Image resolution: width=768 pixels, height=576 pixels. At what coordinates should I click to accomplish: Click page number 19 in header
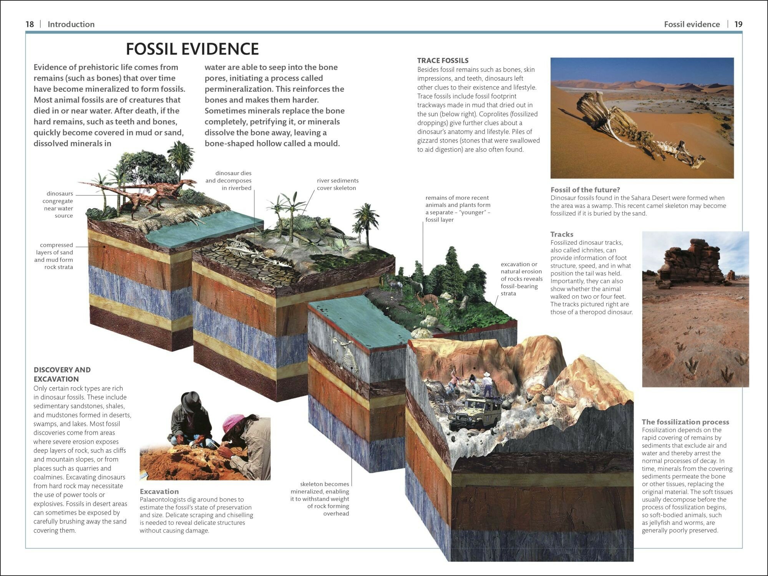pos(738,24)
